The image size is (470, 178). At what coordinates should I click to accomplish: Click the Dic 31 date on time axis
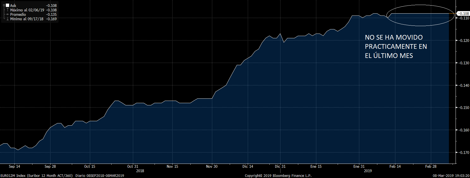(x=280, y=166)
